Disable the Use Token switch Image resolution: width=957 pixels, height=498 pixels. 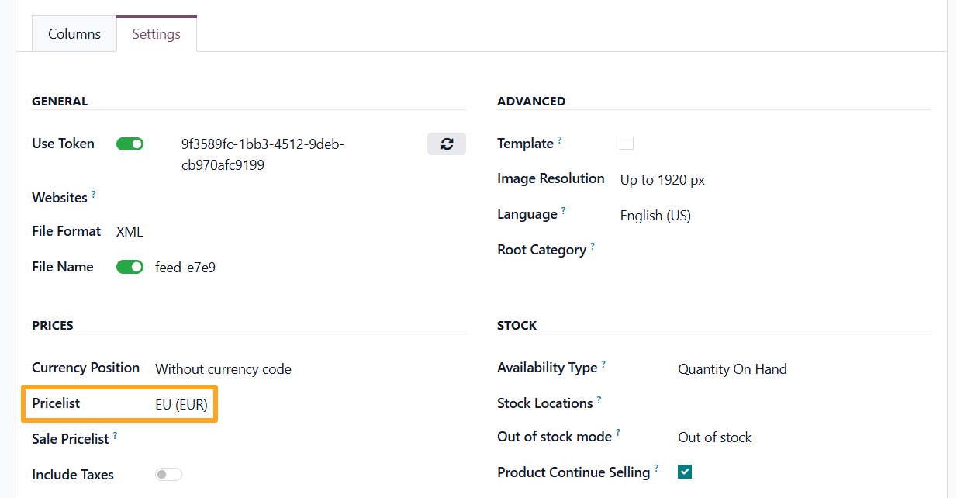[130, 144]
